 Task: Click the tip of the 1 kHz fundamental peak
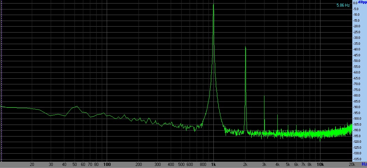coord(213,4)
